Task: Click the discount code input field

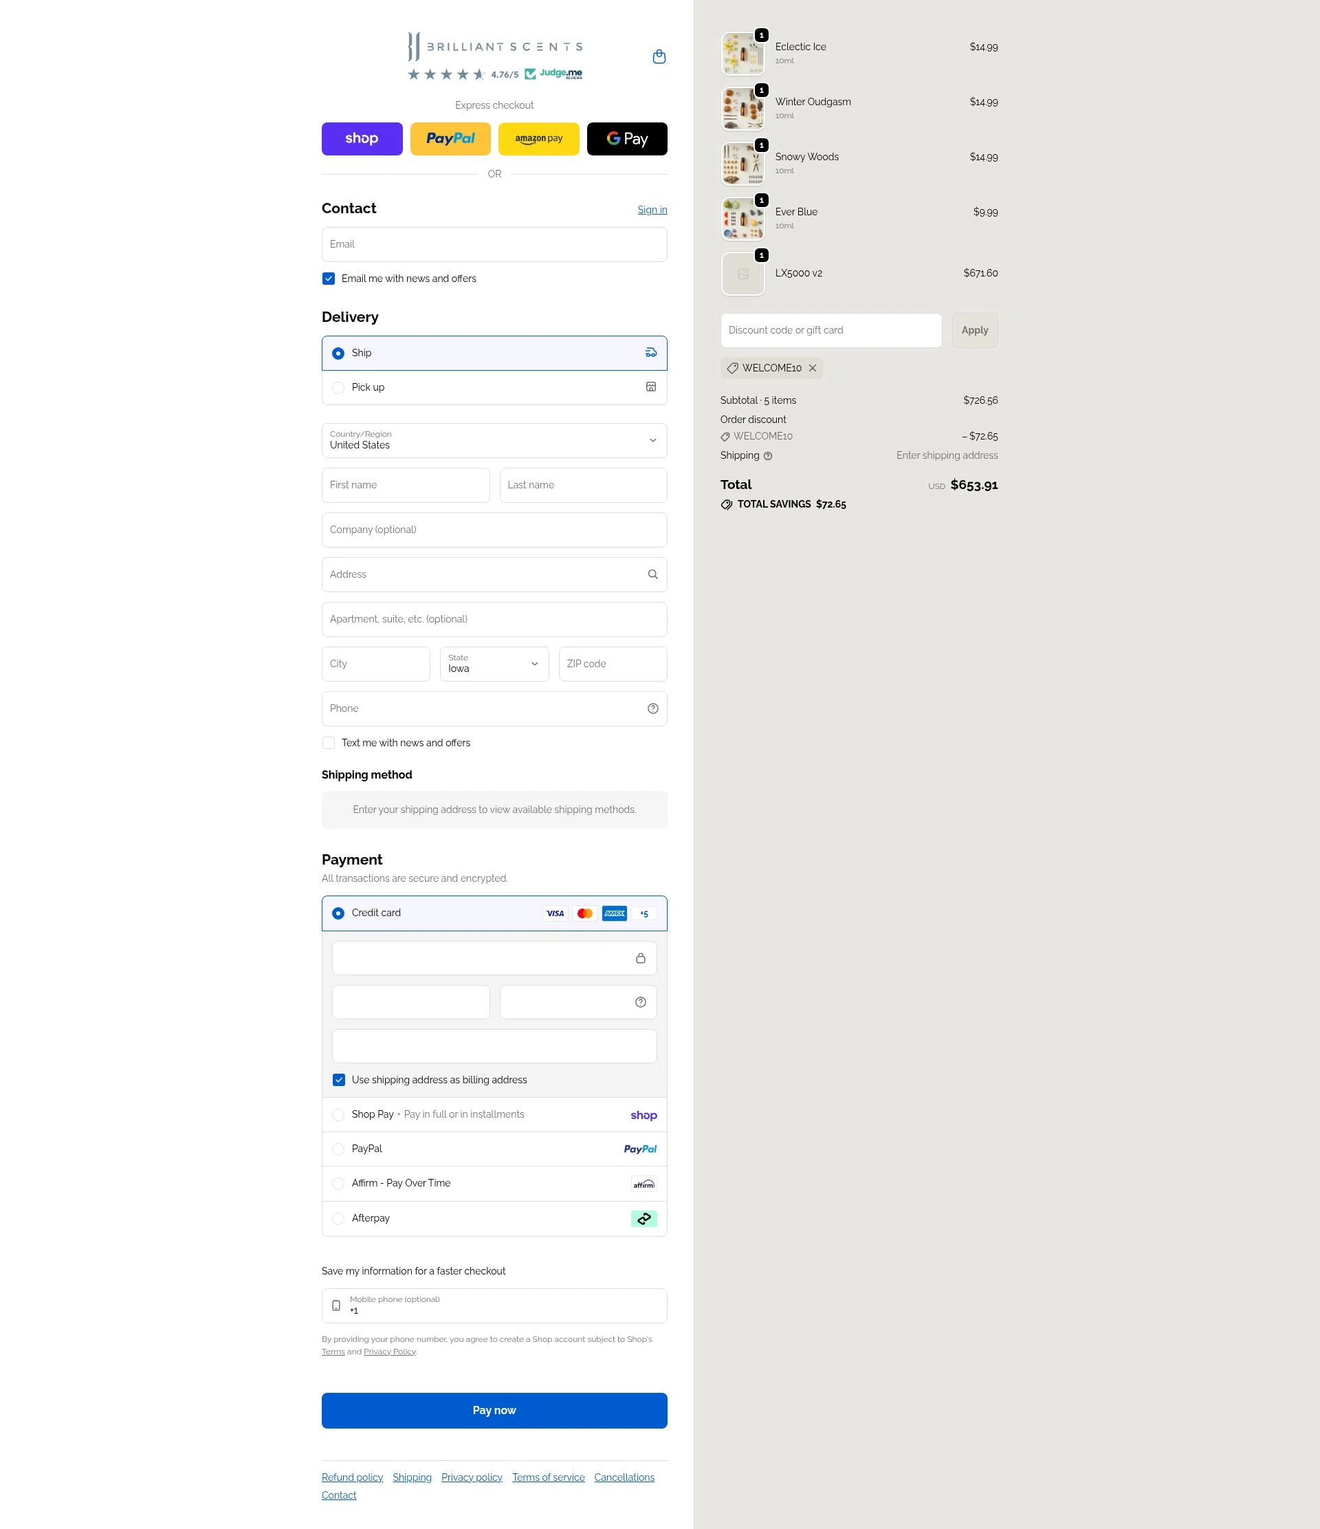Action: (x=830, y=330)
